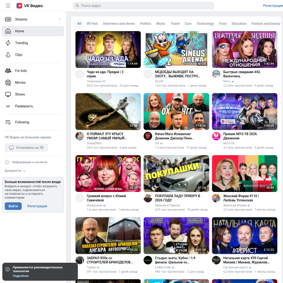This screenshot has height=283, width=283.
Task: Click Регистрация in the top header
Action: [273, 6]
